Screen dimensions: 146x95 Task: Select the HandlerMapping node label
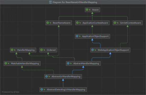26,50
